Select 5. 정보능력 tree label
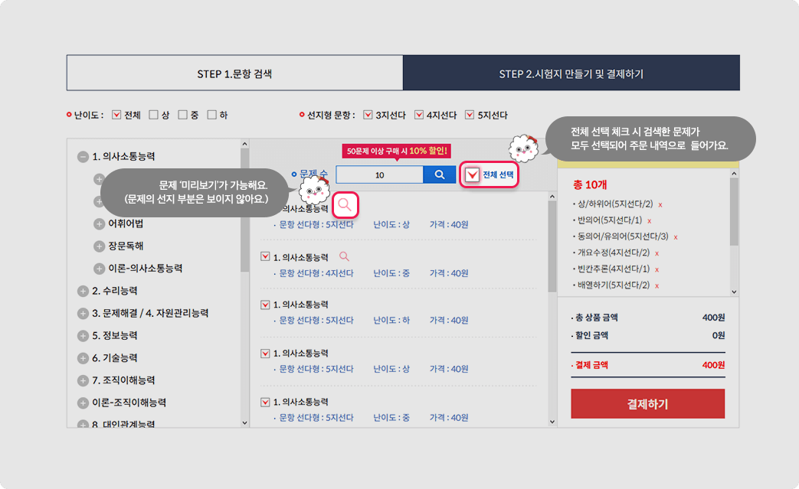 click(x=115, y=336)
